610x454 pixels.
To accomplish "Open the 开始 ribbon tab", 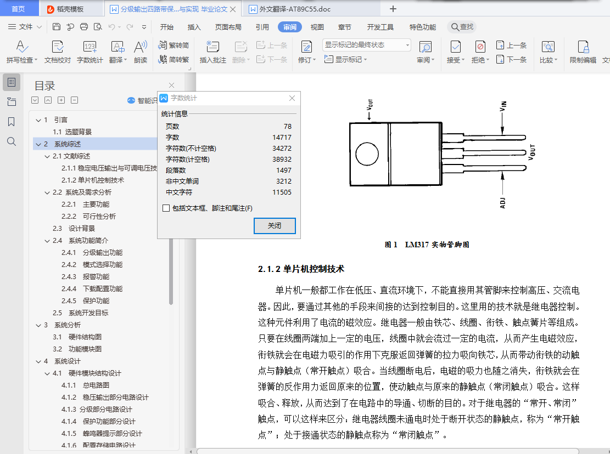I will (167, 27).
